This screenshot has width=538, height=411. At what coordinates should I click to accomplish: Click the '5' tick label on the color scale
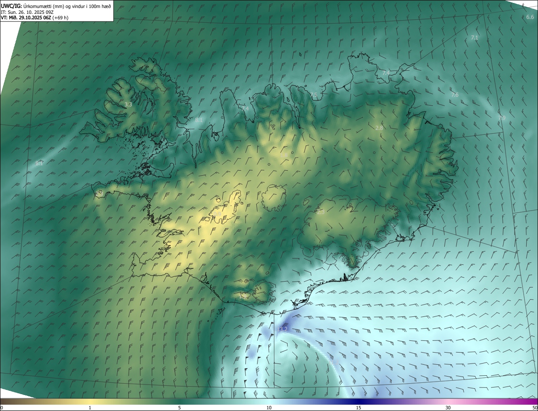[179, 408]
